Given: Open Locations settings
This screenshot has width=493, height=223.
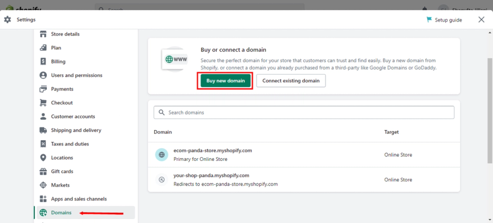Looking at the screenshot, I should point(62,158).
